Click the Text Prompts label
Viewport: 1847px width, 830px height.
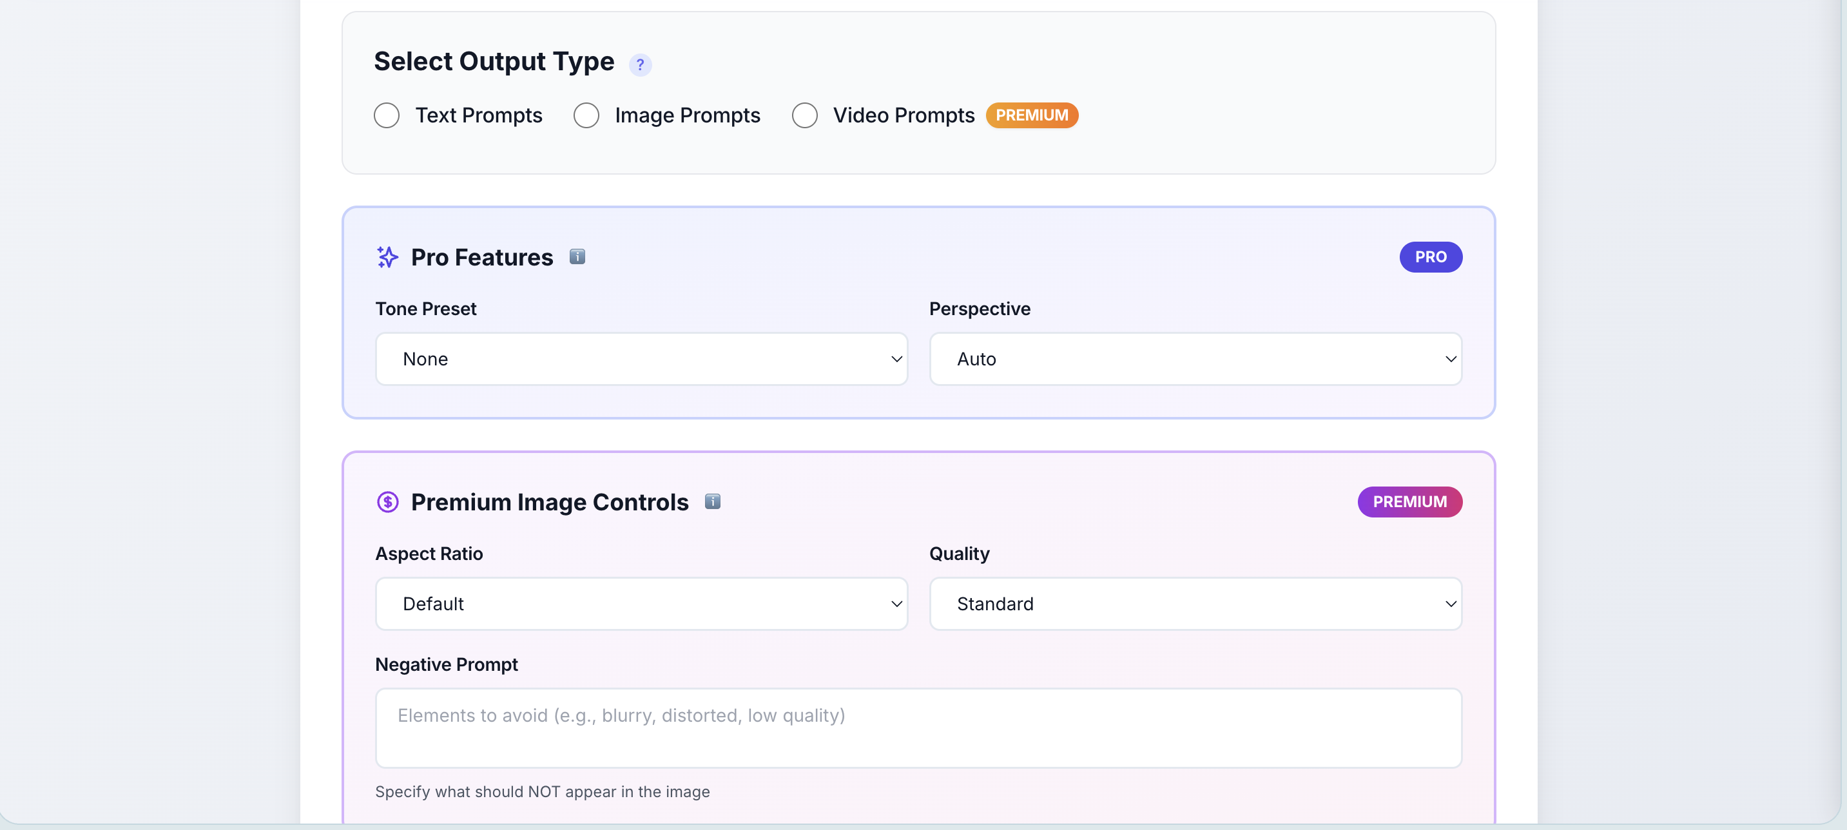pos(478,115)
